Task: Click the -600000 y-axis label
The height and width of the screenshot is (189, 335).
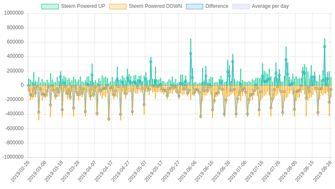Action: click(x=14, y=128)
